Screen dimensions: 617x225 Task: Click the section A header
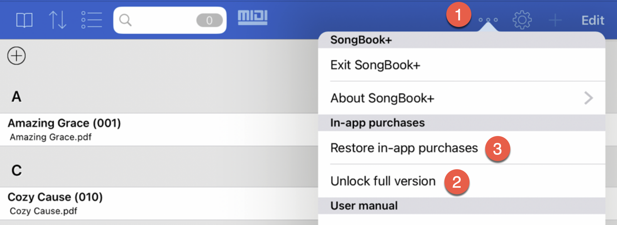(17, 97)
